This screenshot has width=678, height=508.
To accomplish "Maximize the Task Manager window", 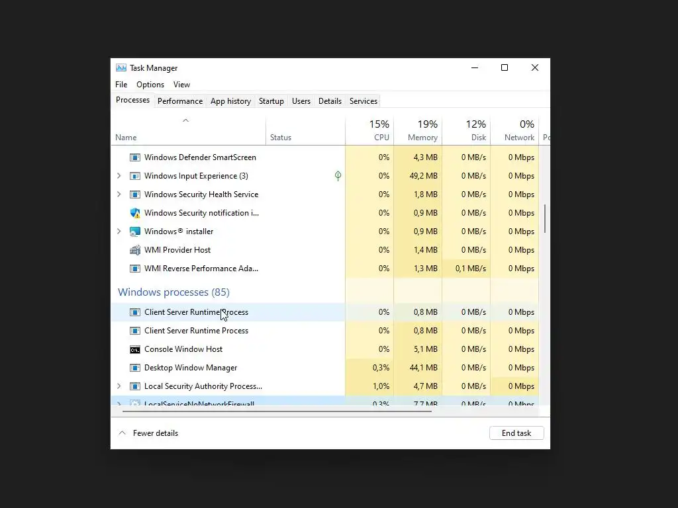I will pos(505,68).
